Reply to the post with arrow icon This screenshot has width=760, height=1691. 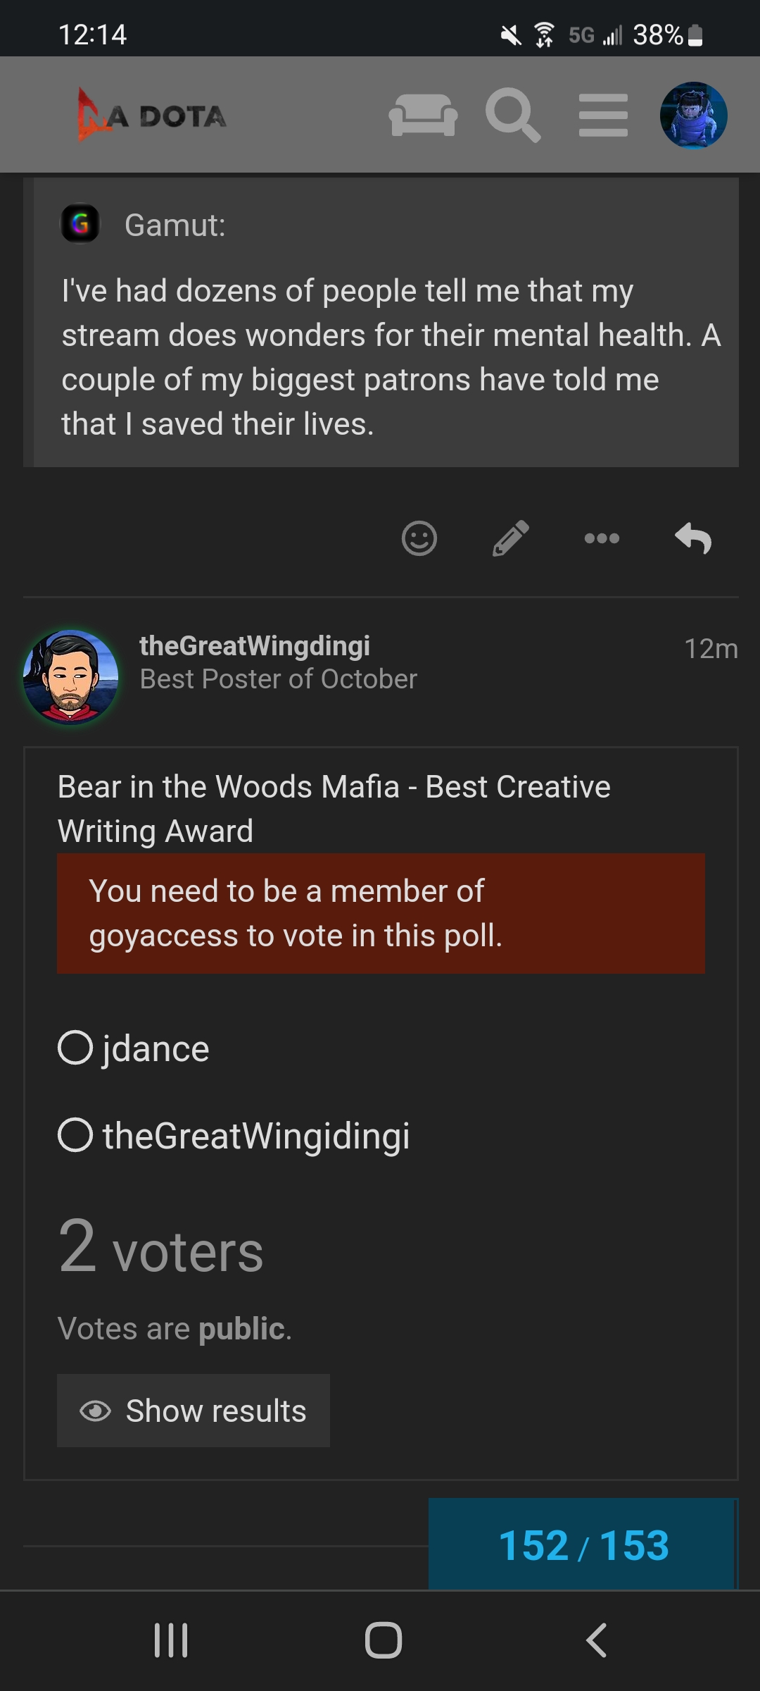(x=693, y=538)
